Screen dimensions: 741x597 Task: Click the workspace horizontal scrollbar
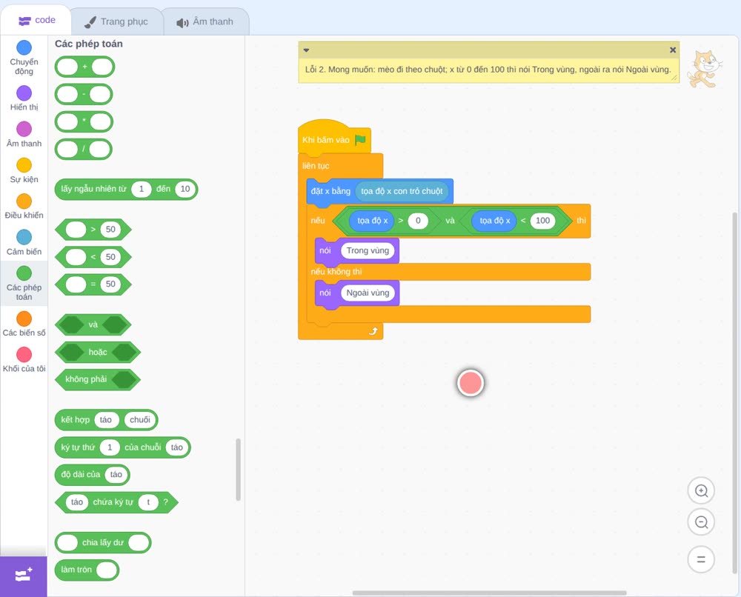tap(490, 593)
